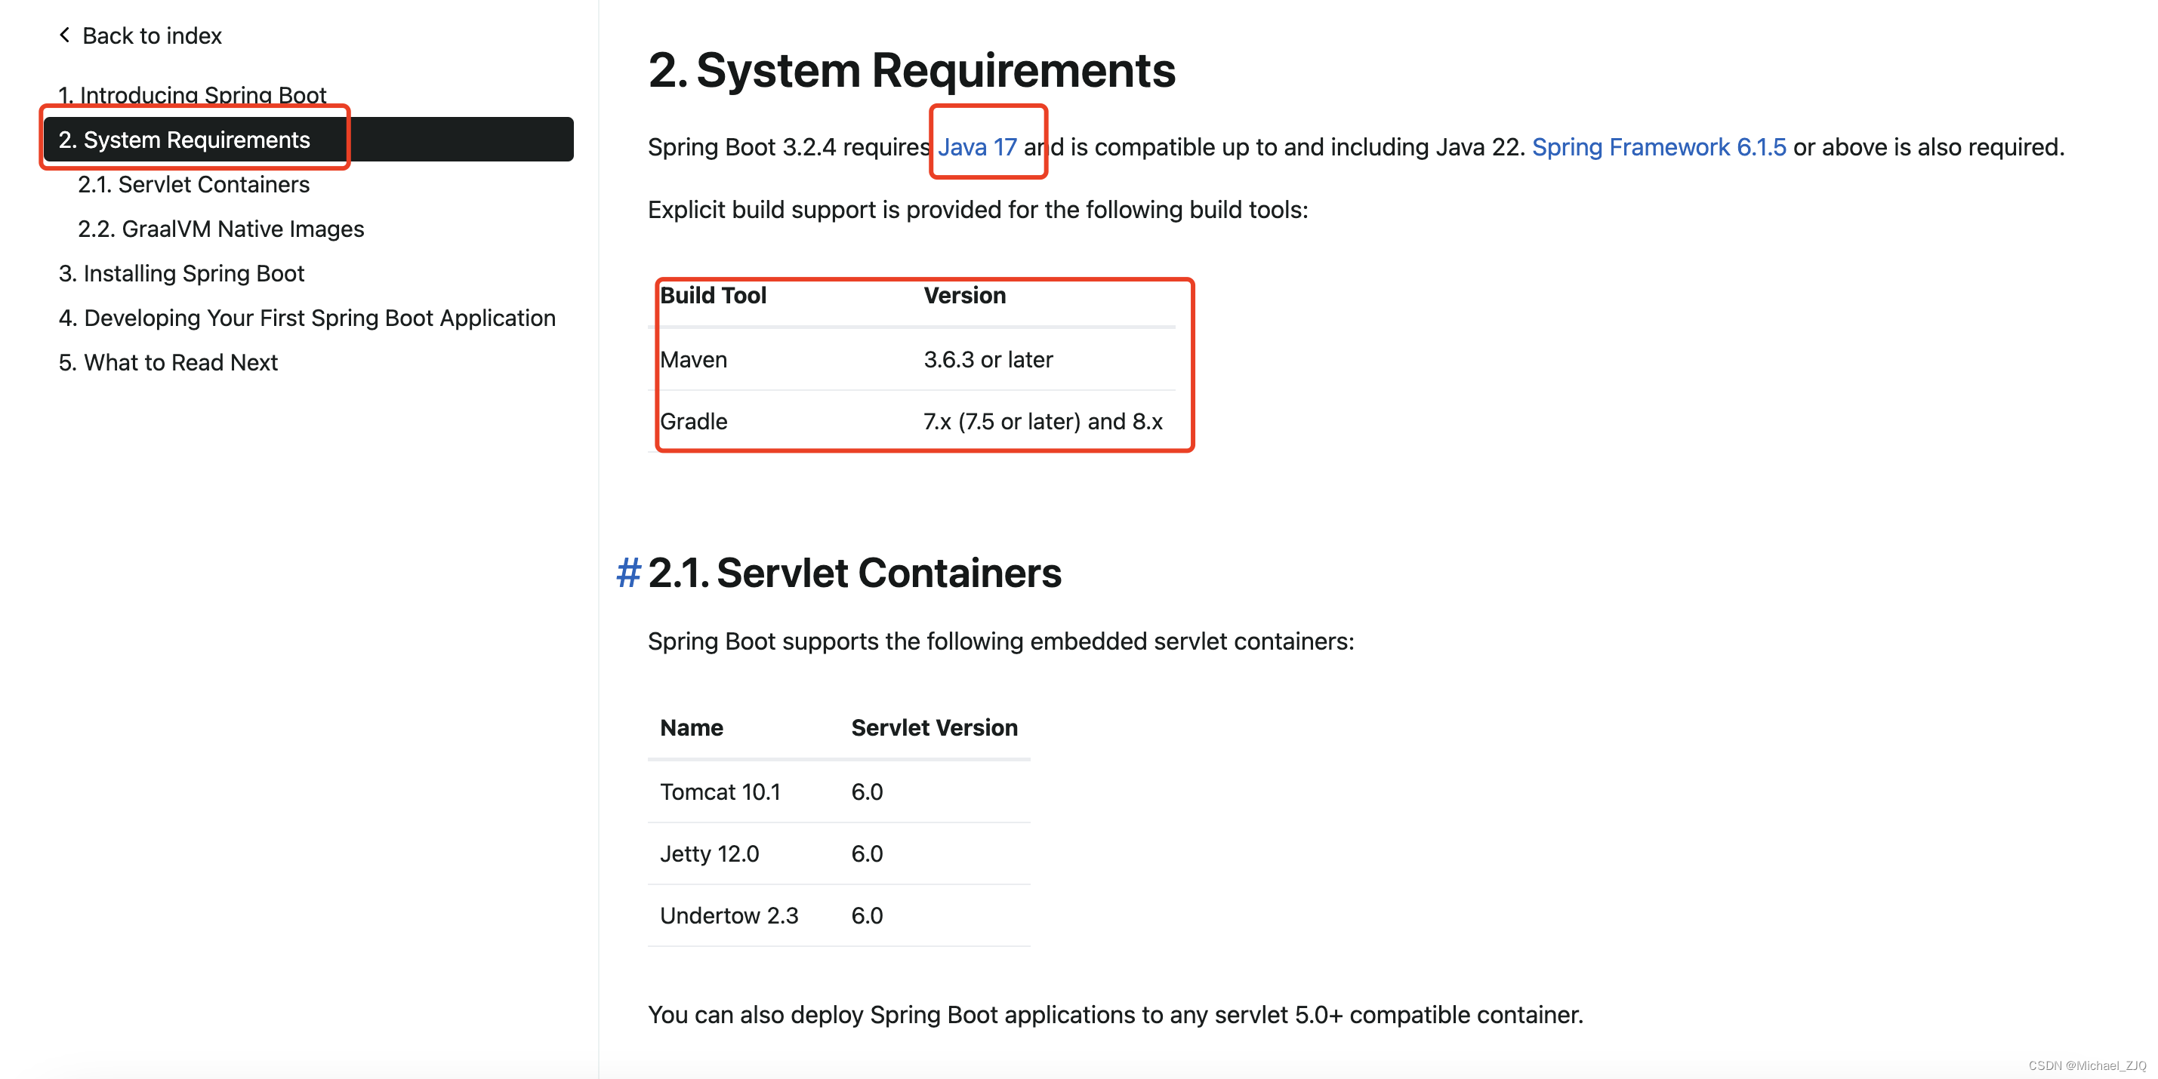Viewport: 2158px width, 1079px height.
Task: Click the '3.6.3 or later' version cell
Action: pyautogui.click(x=988, y=360)
